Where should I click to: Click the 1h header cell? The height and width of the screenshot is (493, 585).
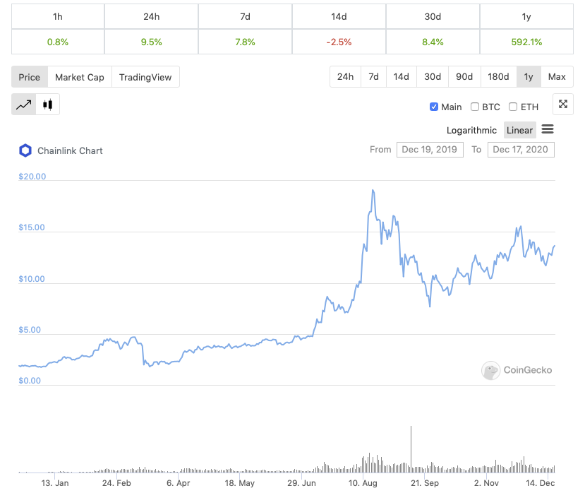click(x=58, y=16)
